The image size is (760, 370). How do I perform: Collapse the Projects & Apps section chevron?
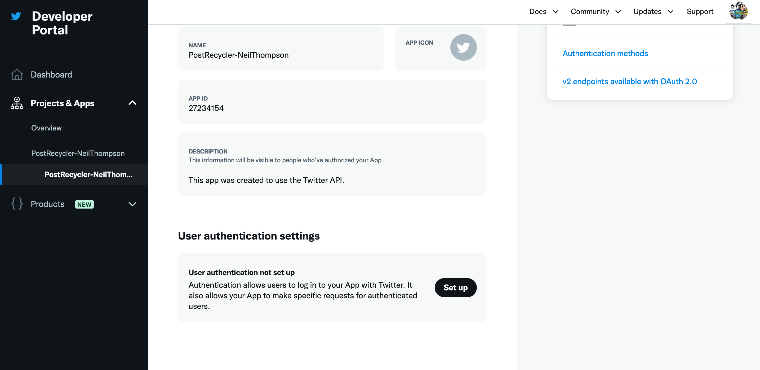132,103
